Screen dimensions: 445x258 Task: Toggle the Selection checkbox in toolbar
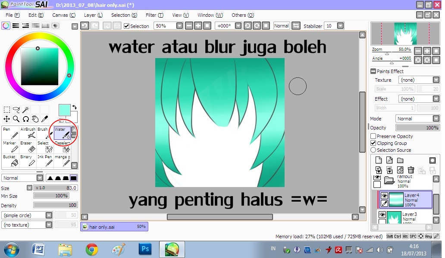(127, 26)
